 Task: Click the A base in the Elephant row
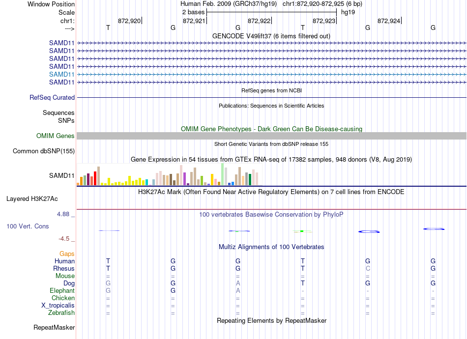coord(238,290)
